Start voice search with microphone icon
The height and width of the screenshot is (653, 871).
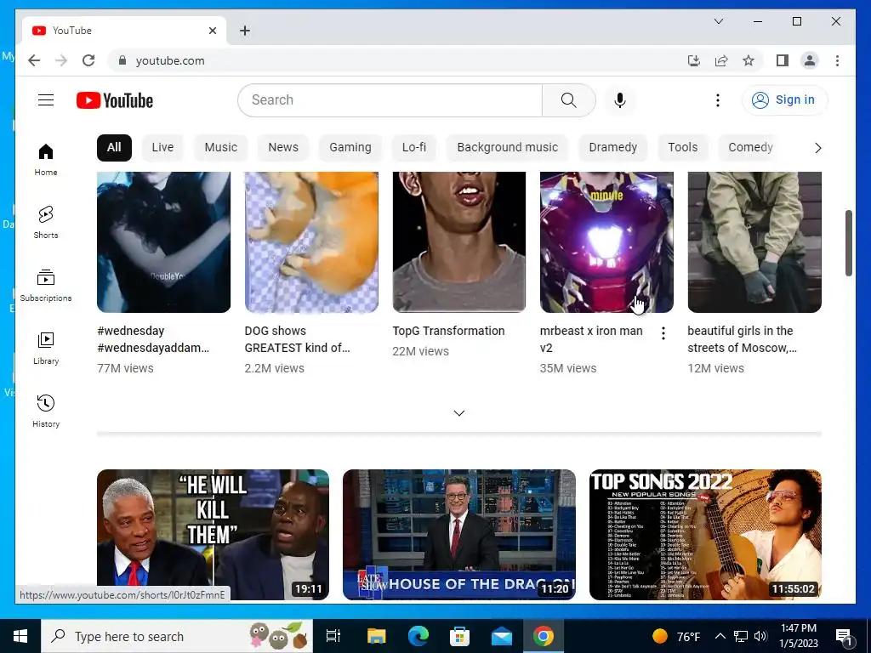[620, 100]
